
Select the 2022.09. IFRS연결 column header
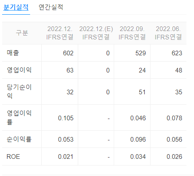pos(132,33)
